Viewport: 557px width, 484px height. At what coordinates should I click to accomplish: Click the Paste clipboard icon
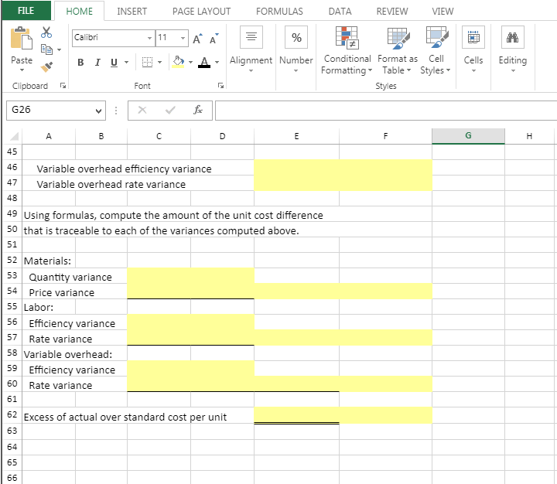21,38
